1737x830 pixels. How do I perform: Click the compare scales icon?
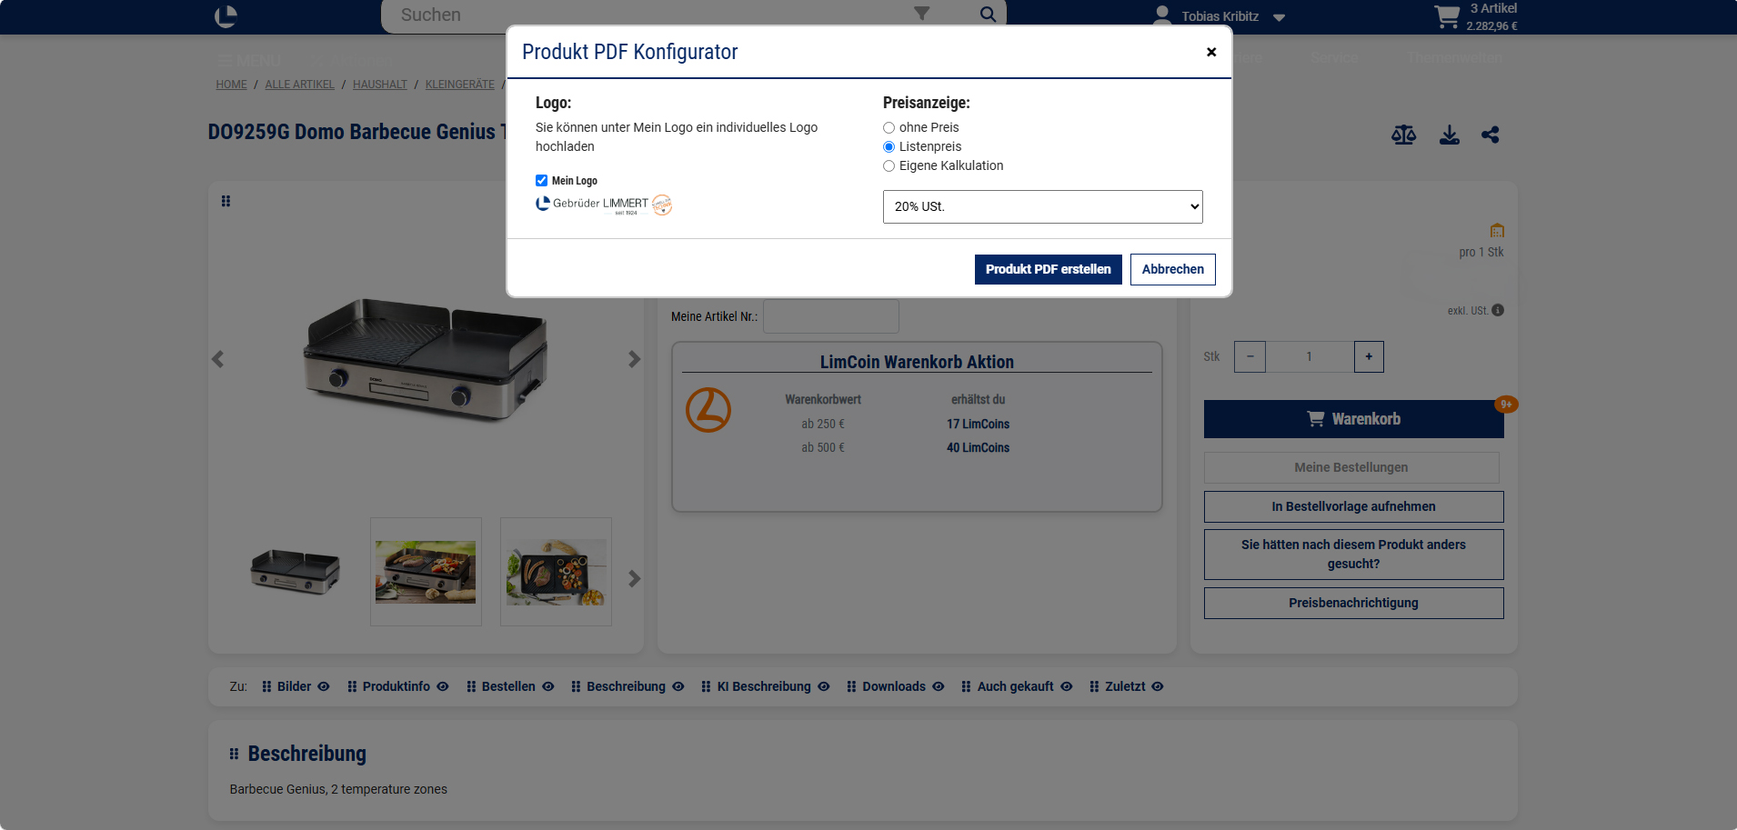pyautogui.click(x=1403, y=135)
